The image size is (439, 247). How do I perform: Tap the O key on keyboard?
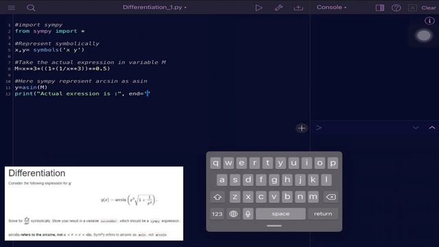click(x=320, y=163)
